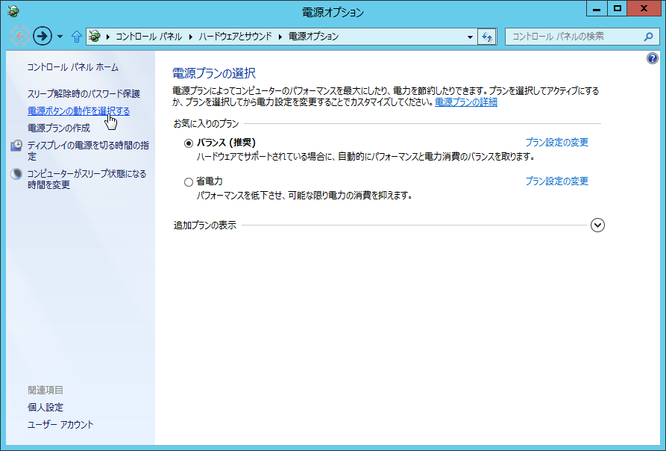
Task: Open recent pages dropdown arrow
Action: click(60, 37)
